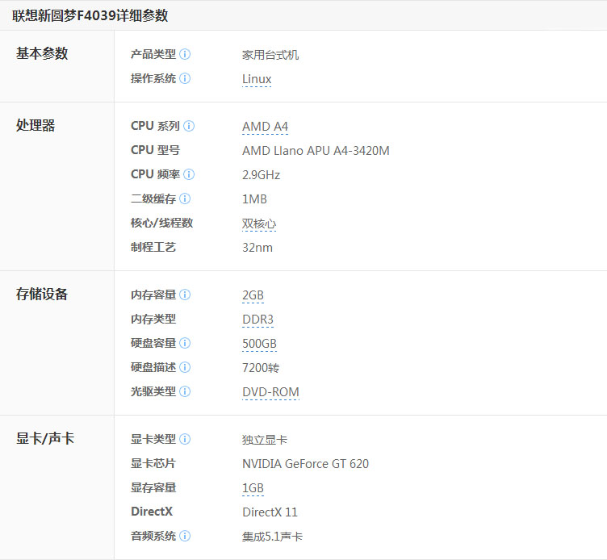Select the 独立显卡 graphics type value
Viewport: 607px width, 560px height.
[x=265, y=440]
